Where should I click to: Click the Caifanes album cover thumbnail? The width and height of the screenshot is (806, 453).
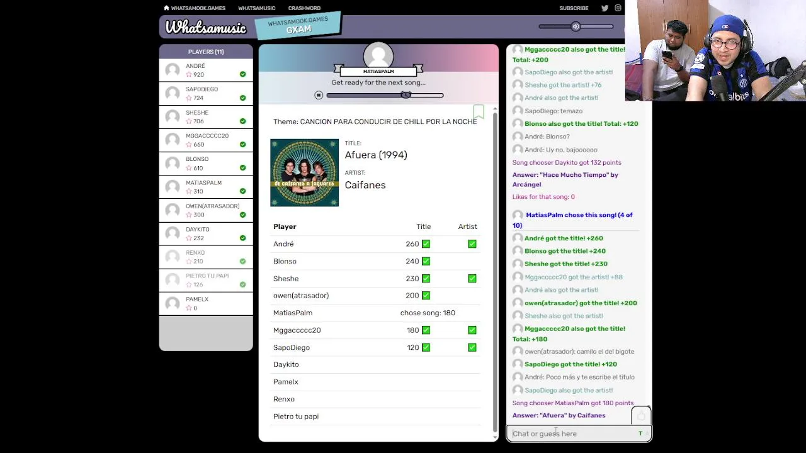304,172
